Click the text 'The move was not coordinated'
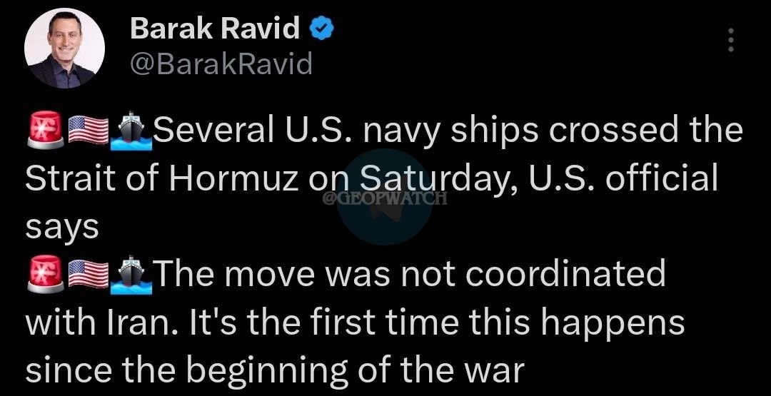 (408, 275)
